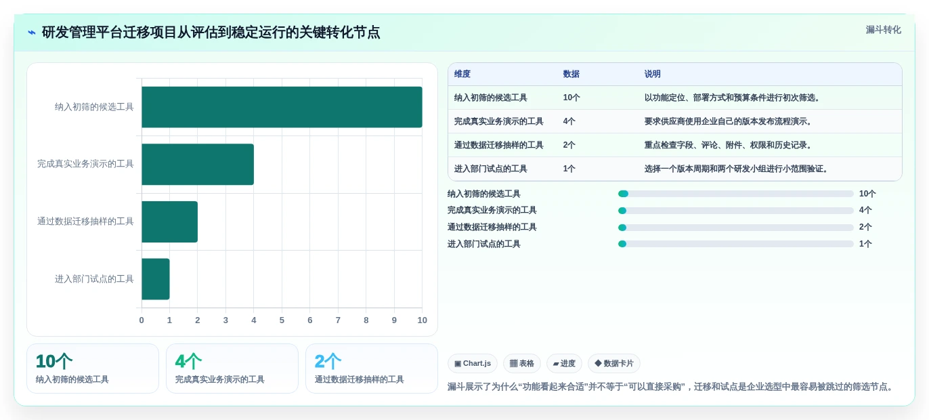Select the 数据卡片 tag chip
The height and width of the screenshot is (420, 929).
pos(614,364)
